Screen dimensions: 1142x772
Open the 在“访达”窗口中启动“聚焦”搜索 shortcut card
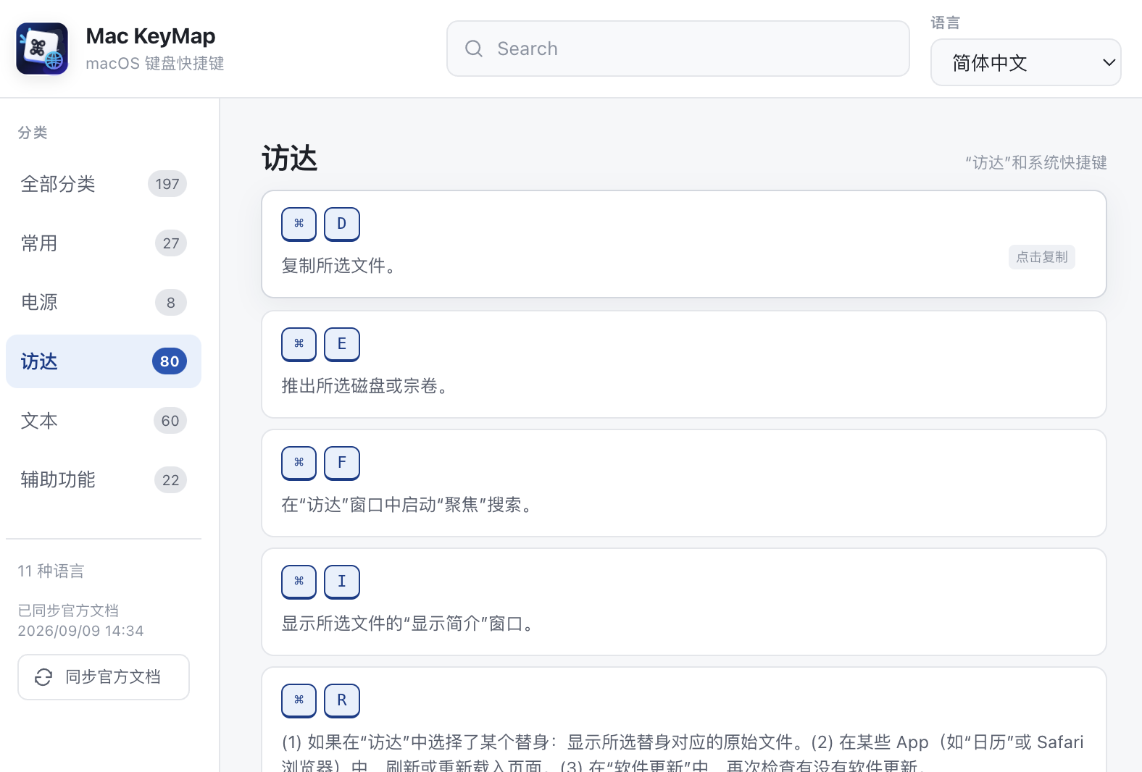(684, 483)
